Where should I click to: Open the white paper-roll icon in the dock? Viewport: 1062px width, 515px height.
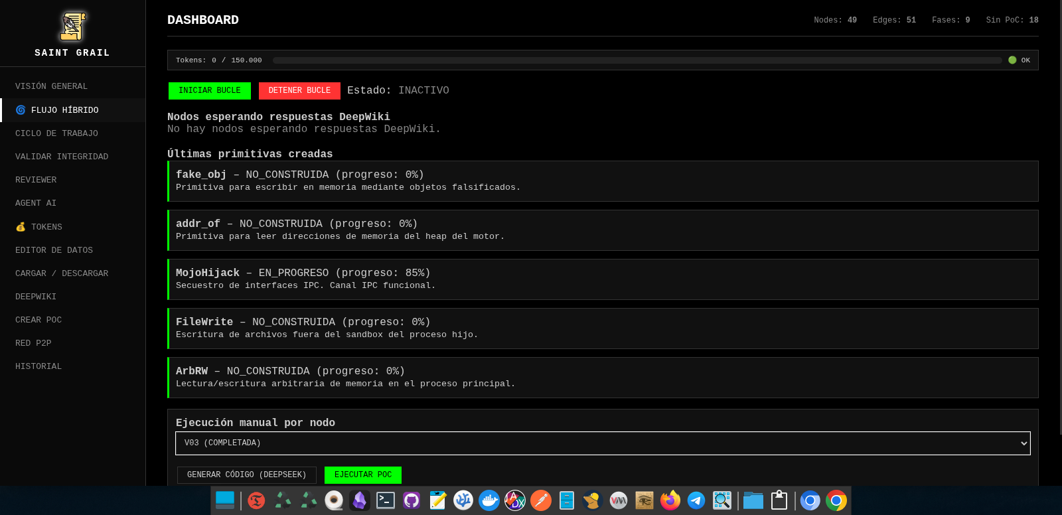click(x=334, y=500)
